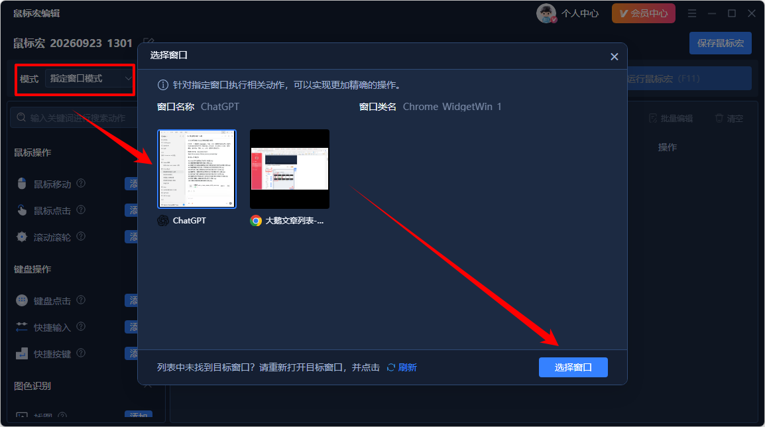Image resolution: width=765 pixels, height=427 pixels.
Task: Click the 键盘操作 section heading
Action: pyautogui.click(x=32, y=269)
